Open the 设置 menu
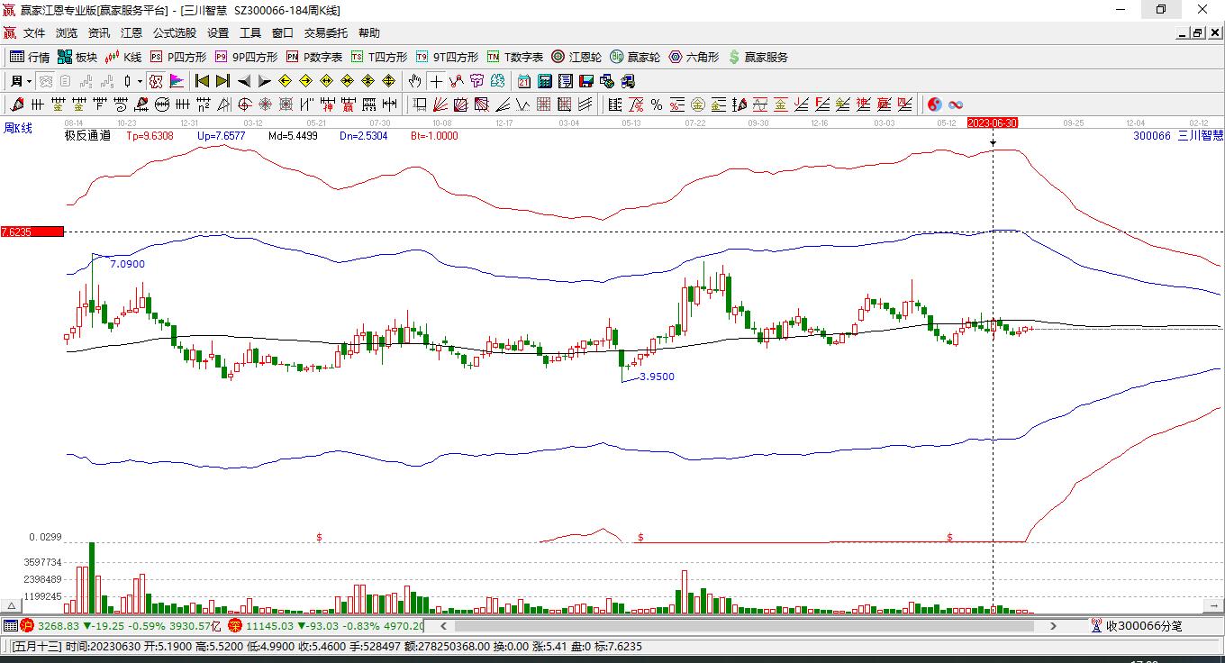The height and width of the screenshot is (663, 1225). pos(218,33)
